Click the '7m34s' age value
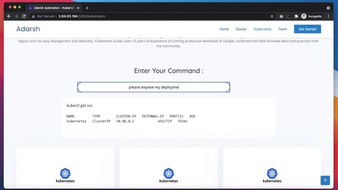The image size is (338, 190). 182,121
